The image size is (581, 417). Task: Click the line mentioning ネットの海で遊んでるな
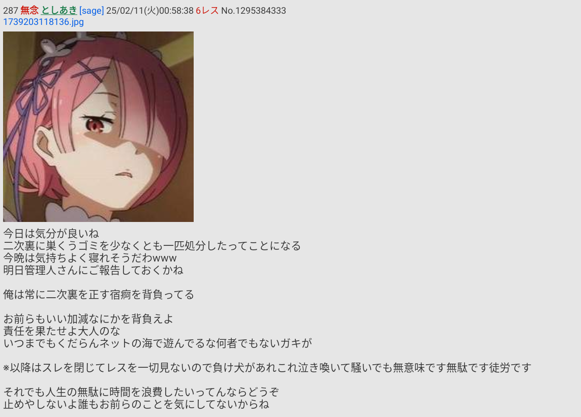pyautogui.click(x=158, y=343)
